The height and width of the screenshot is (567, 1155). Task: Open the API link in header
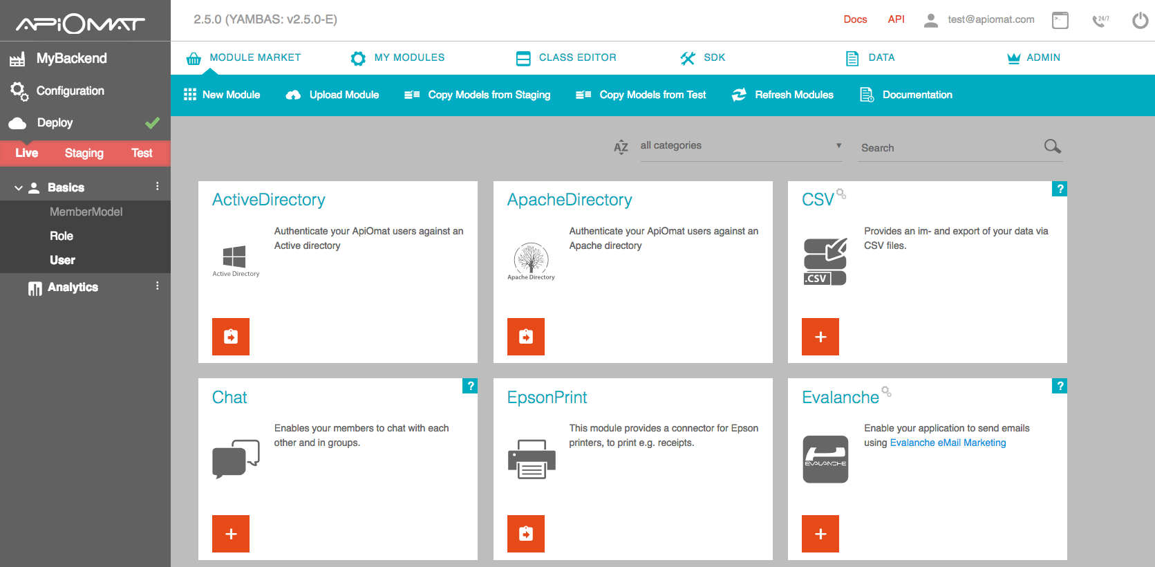pos(896,19)
